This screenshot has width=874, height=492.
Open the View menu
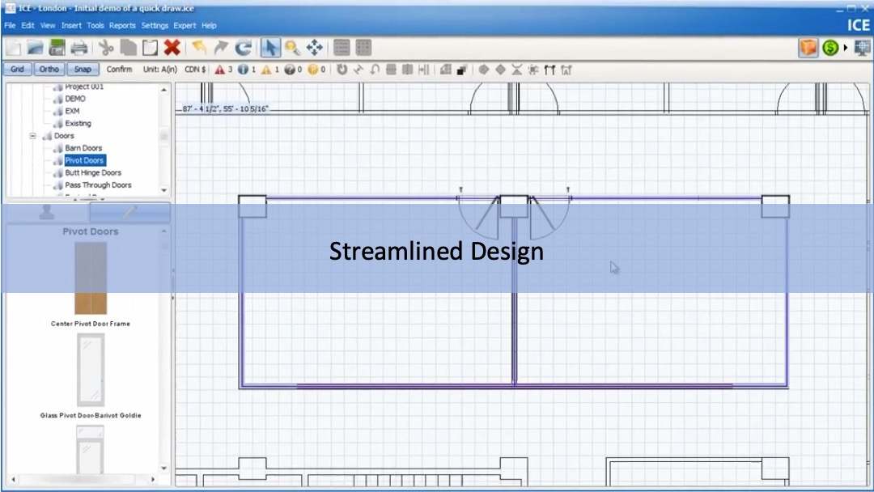[48, 26]
